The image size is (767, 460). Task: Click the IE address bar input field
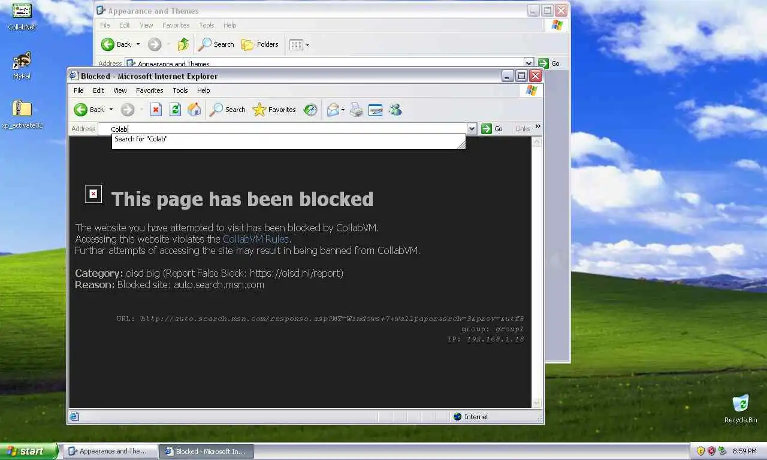[x=282, y=129]
